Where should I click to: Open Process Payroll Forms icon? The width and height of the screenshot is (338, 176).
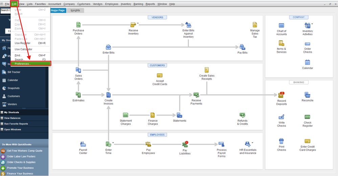coord(221,144)
